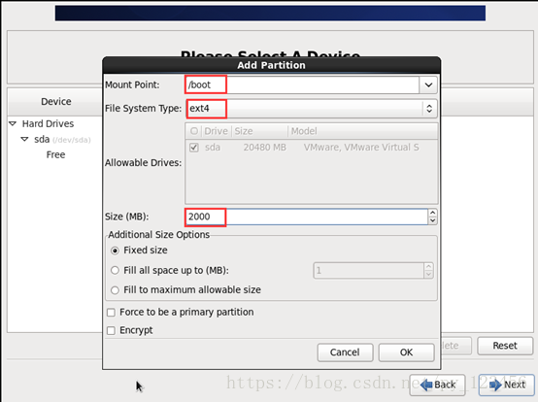
Task: Click the Add Partition title bar
Action: click(x=271, y=65)
